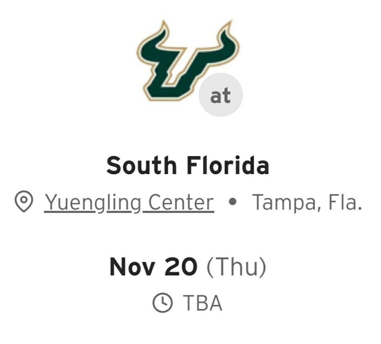Image resolution: width=381 pixels, height=344 pixels.
Task: Click the word "Center" in the venue link
Action: (x=180, y=202)
